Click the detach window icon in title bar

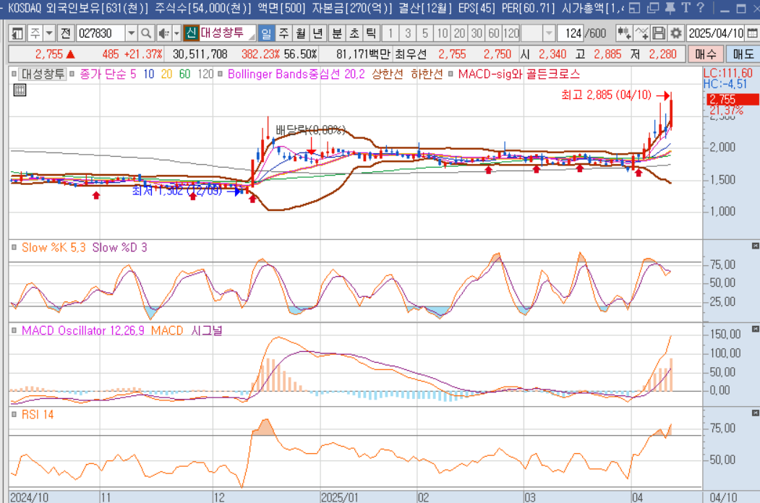pos(634,8)
